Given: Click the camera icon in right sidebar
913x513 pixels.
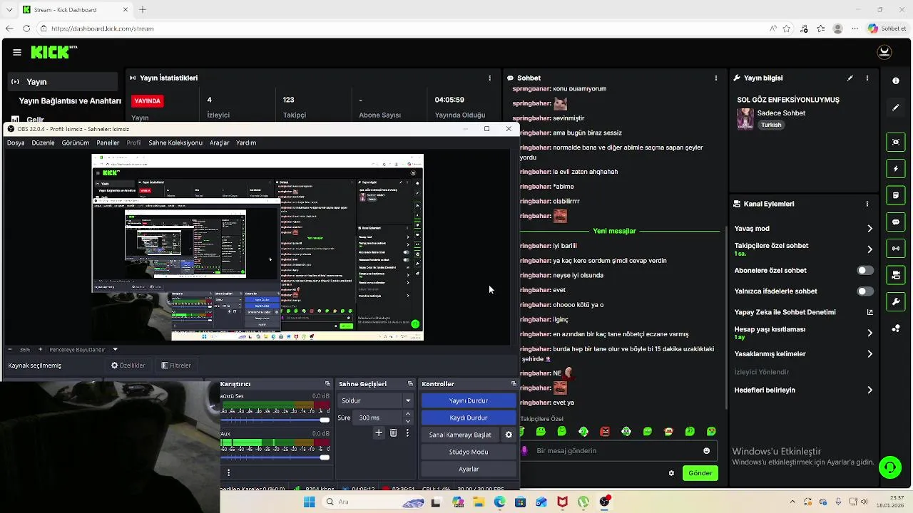Looking at the screenshot, I should click(x=896, y=275).
